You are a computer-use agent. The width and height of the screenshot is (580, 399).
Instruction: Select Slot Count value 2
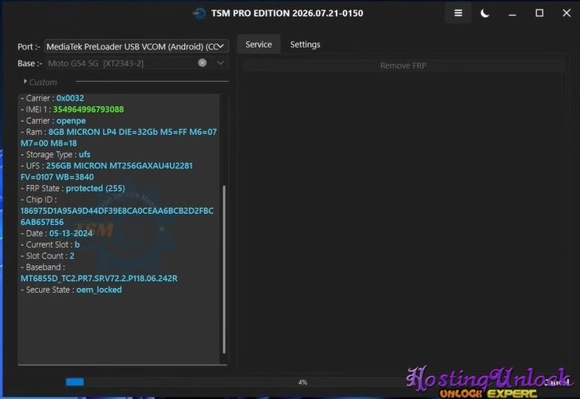[x=72, y=256]
